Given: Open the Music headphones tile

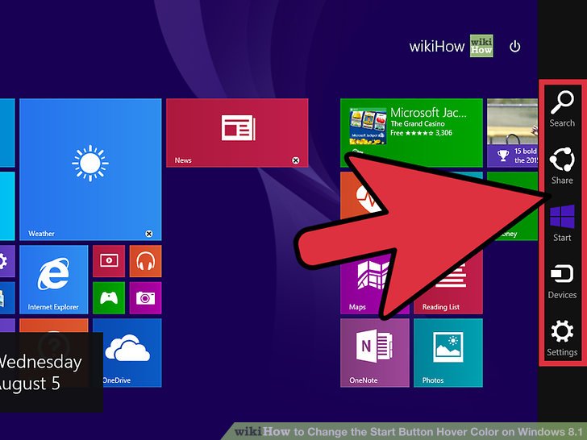Looking at the screenshot, I should pyautogui.click(x=145, y=261).
